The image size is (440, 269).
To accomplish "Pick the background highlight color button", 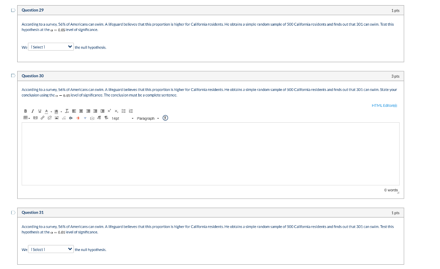I will 56,111.
